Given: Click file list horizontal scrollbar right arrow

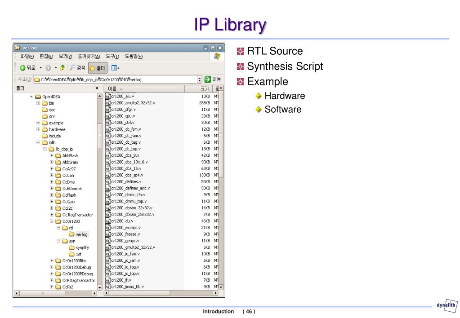Looking at the screenshot, I should tap(216, 293).
